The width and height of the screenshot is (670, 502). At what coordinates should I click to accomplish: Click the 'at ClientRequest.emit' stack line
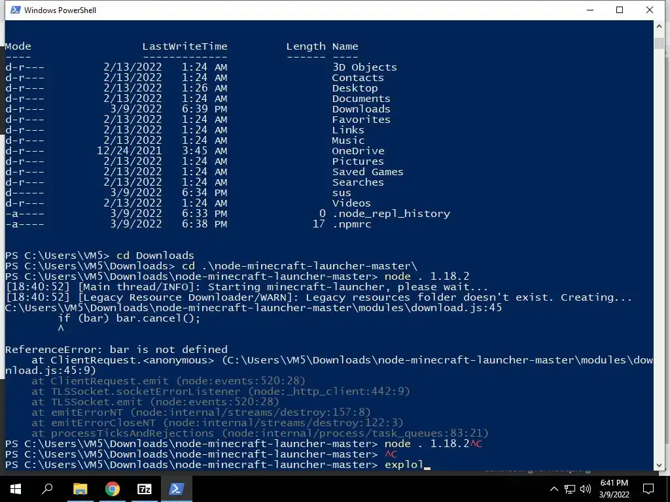[168, 381]
